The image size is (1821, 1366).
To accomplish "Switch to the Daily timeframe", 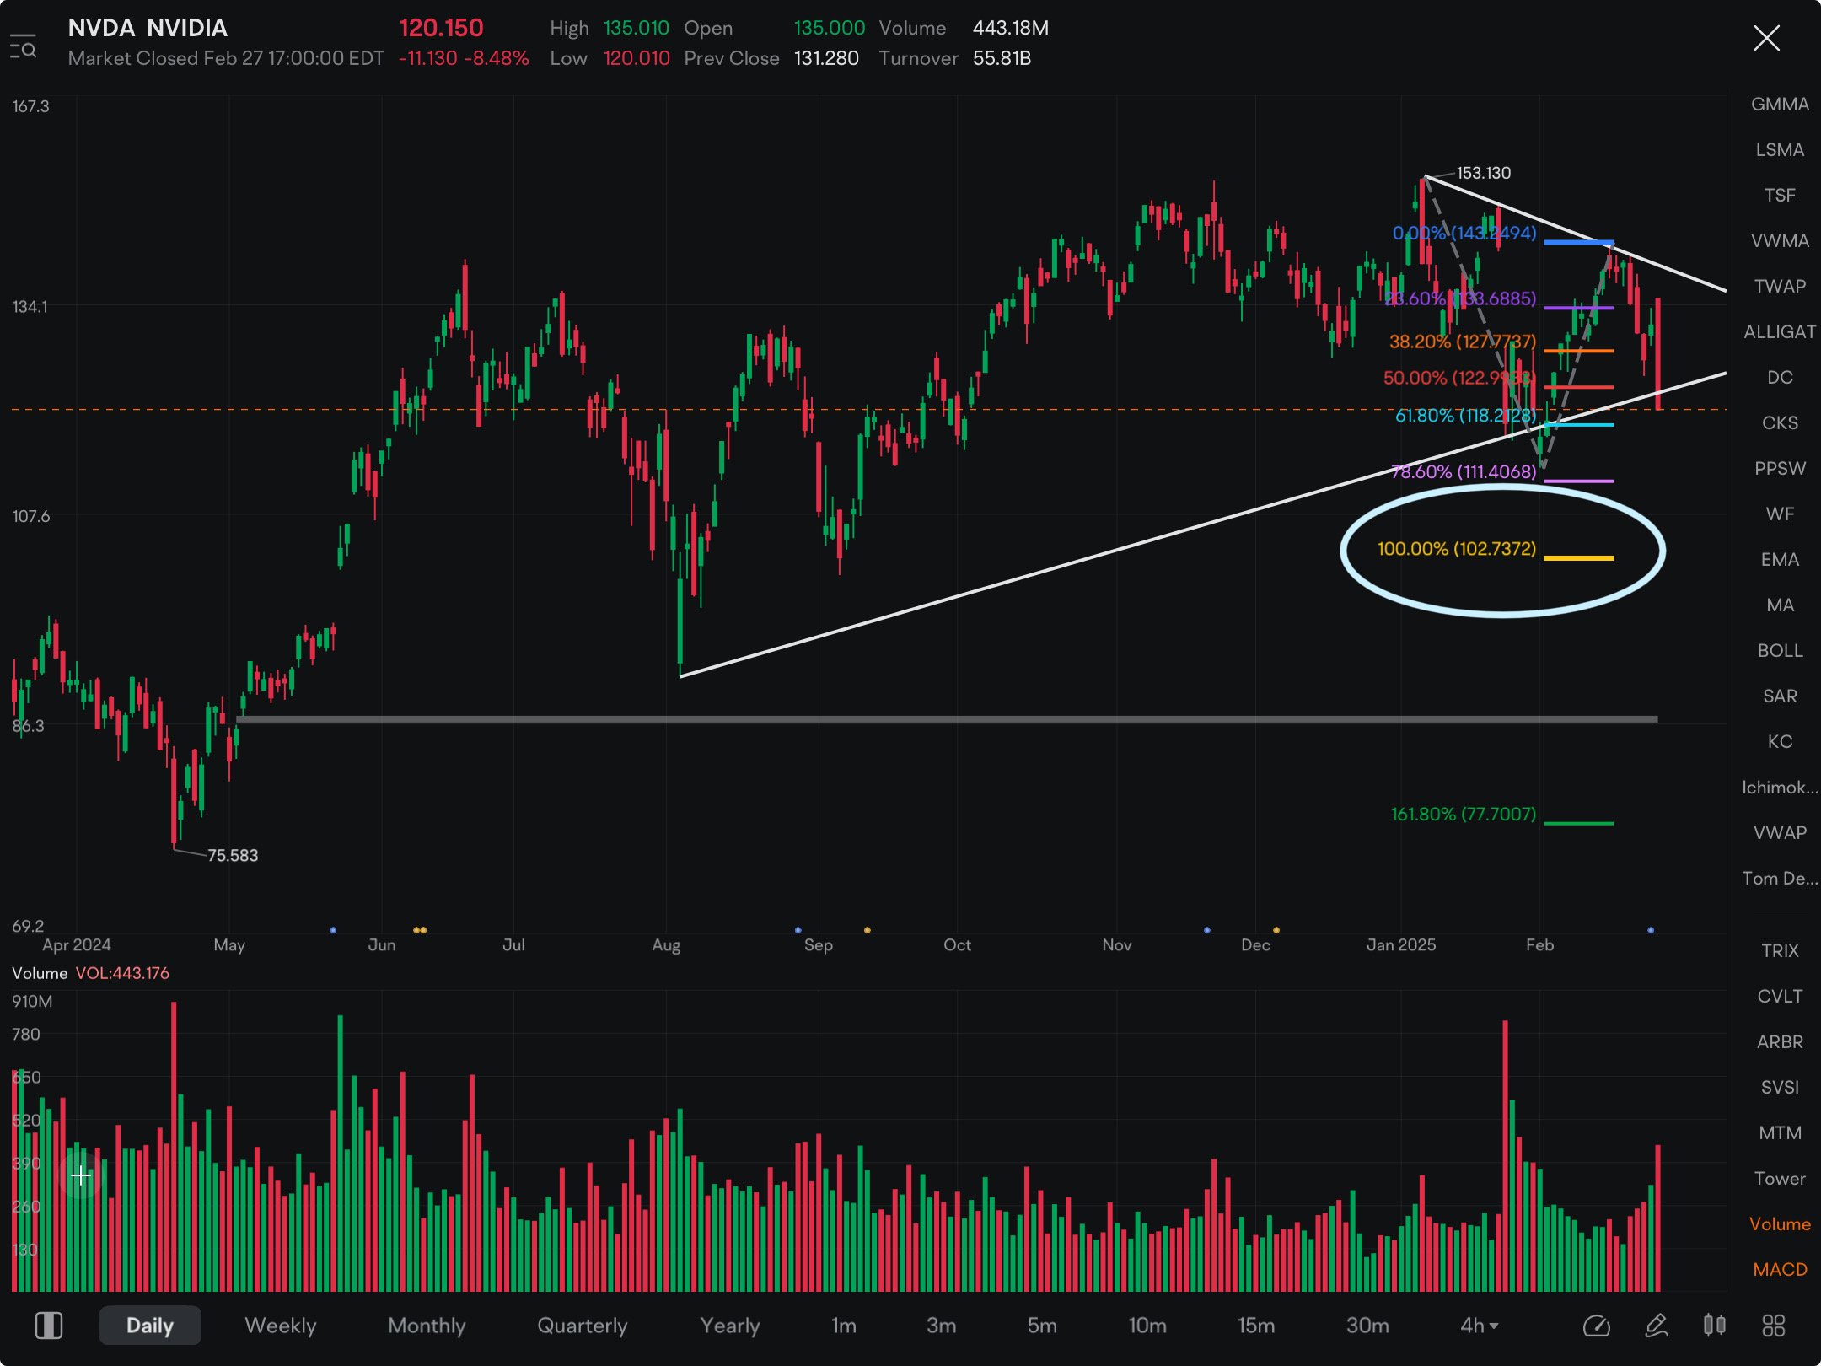I will coord(150,1326).
